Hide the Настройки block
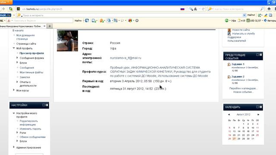This screenshot has height=155, width=276. point(44,105)
